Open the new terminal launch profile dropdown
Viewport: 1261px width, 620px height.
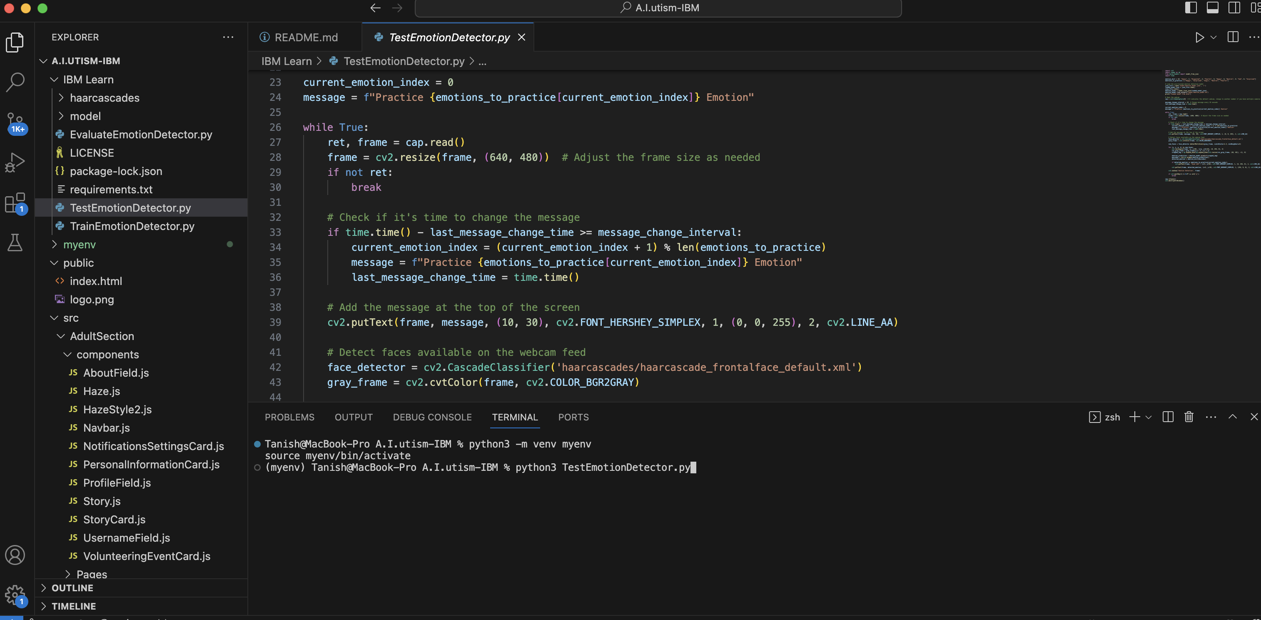[1149, 417]
